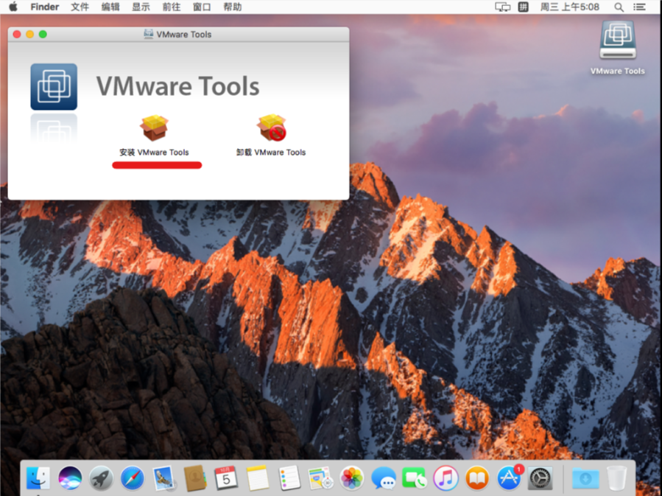Zoom the VMware Tools window with green button

point(43,34)
